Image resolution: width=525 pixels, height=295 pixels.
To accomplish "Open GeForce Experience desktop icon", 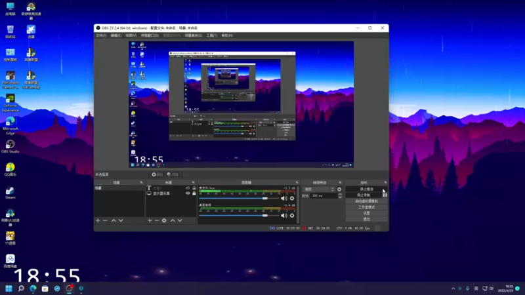I will coord(10,103).
